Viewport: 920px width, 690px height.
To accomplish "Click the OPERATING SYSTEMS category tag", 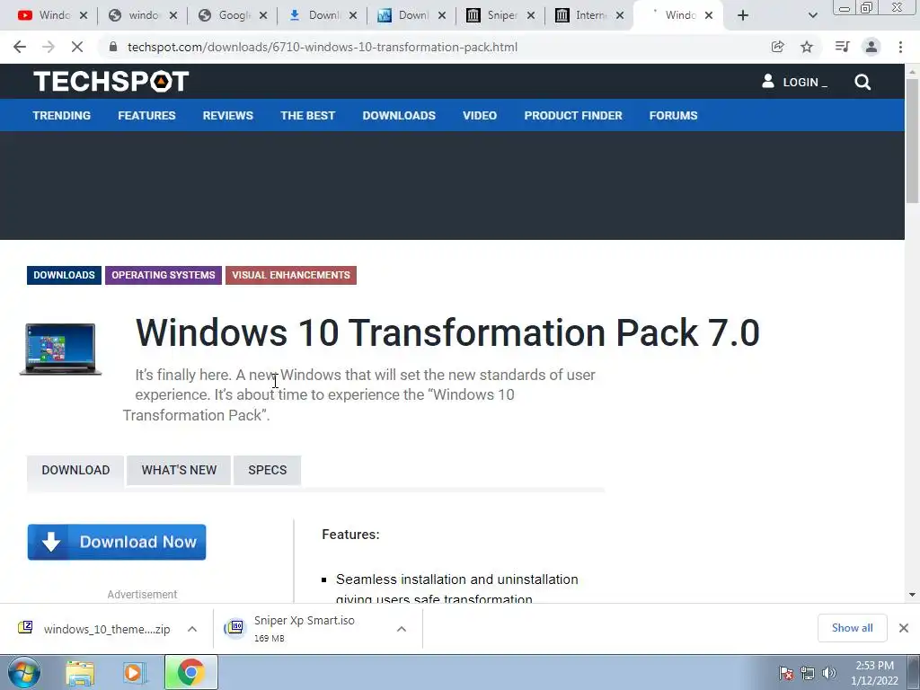I will (164, 275).
